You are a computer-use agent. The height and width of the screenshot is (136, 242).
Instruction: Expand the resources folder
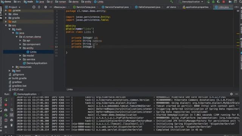[13, 67]
